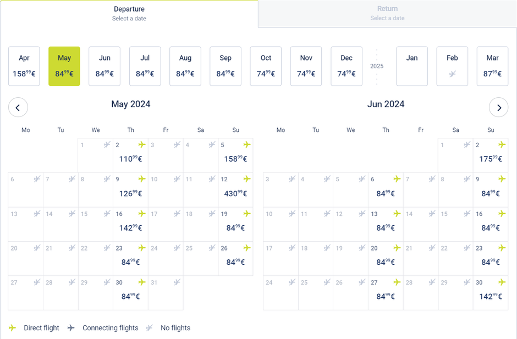This screenshot has height=339, width=517.
Task: Select May 16 date priced 142.99 €
Action: (x=130, y=224)
